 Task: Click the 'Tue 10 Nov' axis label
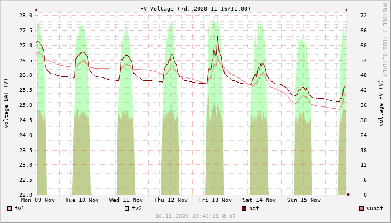[x=82, y=200]
